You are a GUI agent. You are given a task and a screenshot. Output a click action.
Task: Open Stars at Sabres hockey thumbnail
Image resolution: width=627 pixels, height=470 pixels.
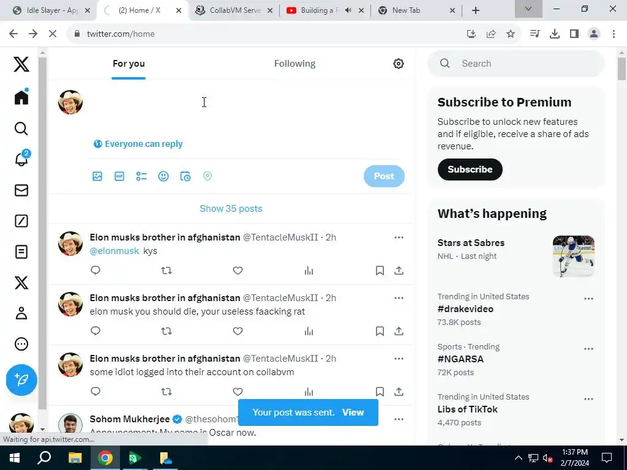point(573,256)
